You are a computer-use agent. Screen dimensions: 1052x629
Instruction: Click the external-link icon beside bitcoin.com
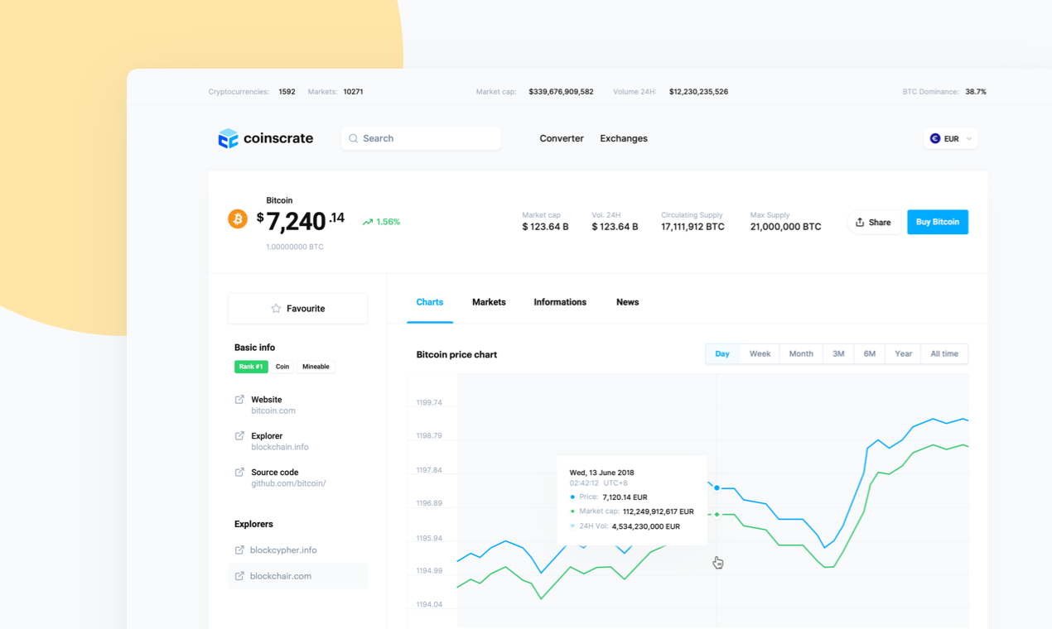click(x=238, y=399)
